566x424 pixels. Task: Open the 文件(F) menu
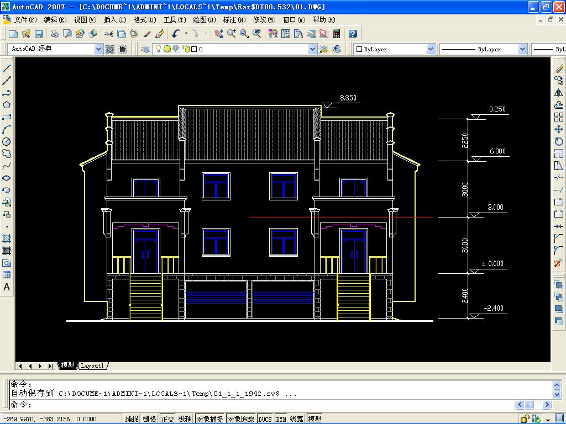pos(25,20)
